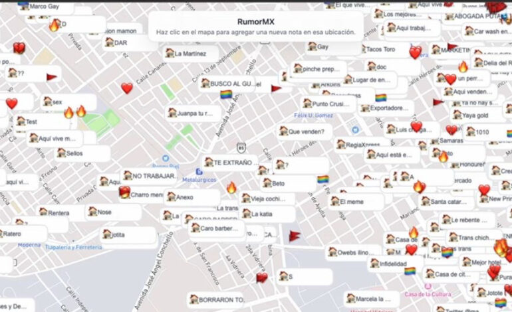Open the 'Aqui venden...' note
Image resolution: width=512 pixels, height=312 pixels.
coord(469,92)
